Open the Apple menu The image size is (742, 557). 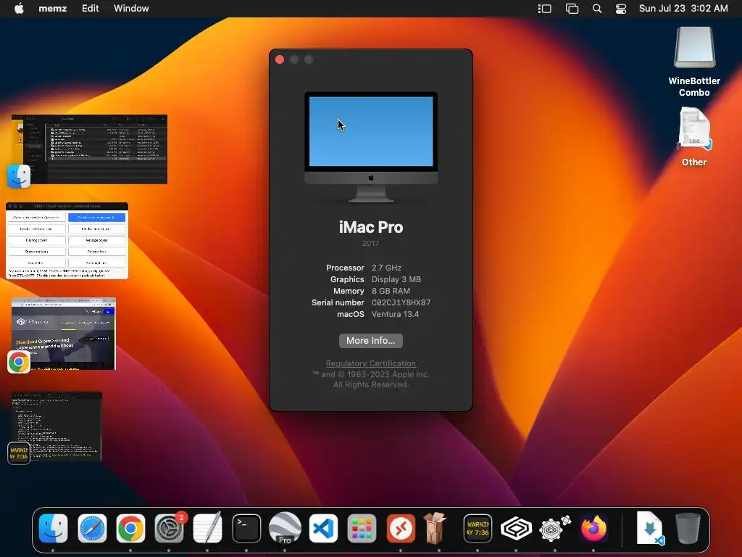pyautogui.click(x=19, y=9)
